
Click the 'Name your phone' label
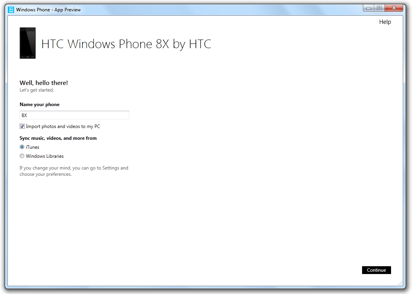[40, 105]
